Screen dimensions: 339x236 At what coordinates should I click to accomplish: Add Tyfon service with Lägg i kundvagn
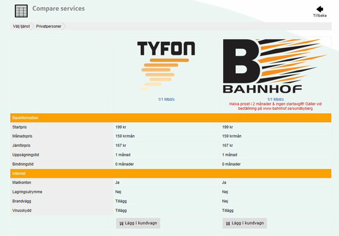138,223
